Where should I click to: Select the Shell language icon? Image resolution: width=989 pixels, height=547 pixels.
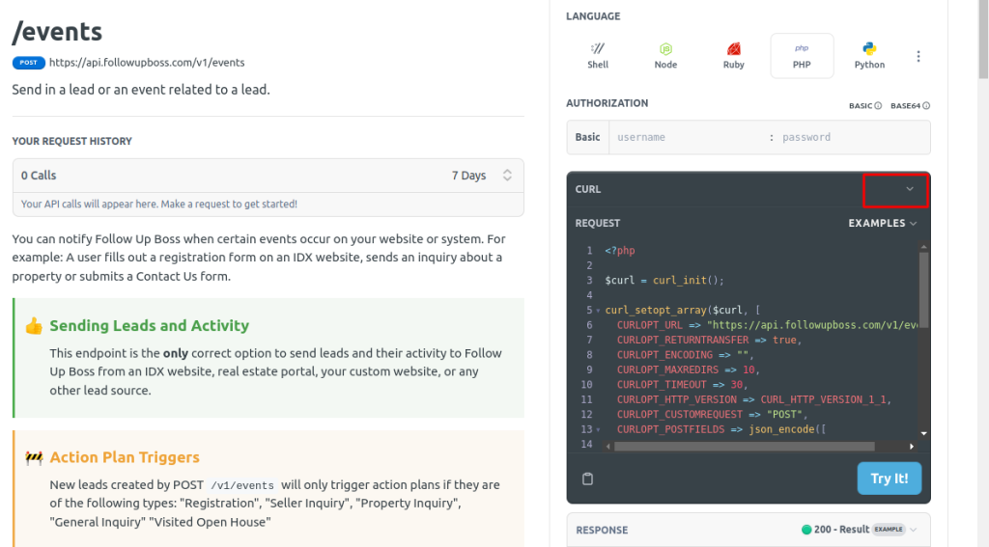[x=598, y=55]
